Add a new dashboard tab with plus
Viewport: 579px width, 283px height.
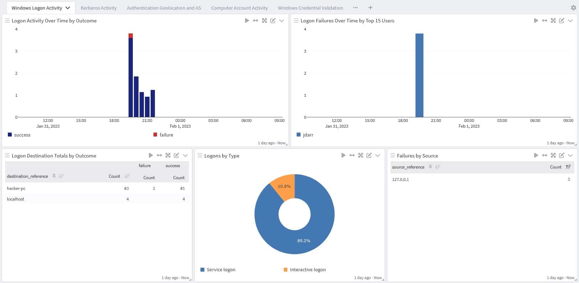coord(370,7)
